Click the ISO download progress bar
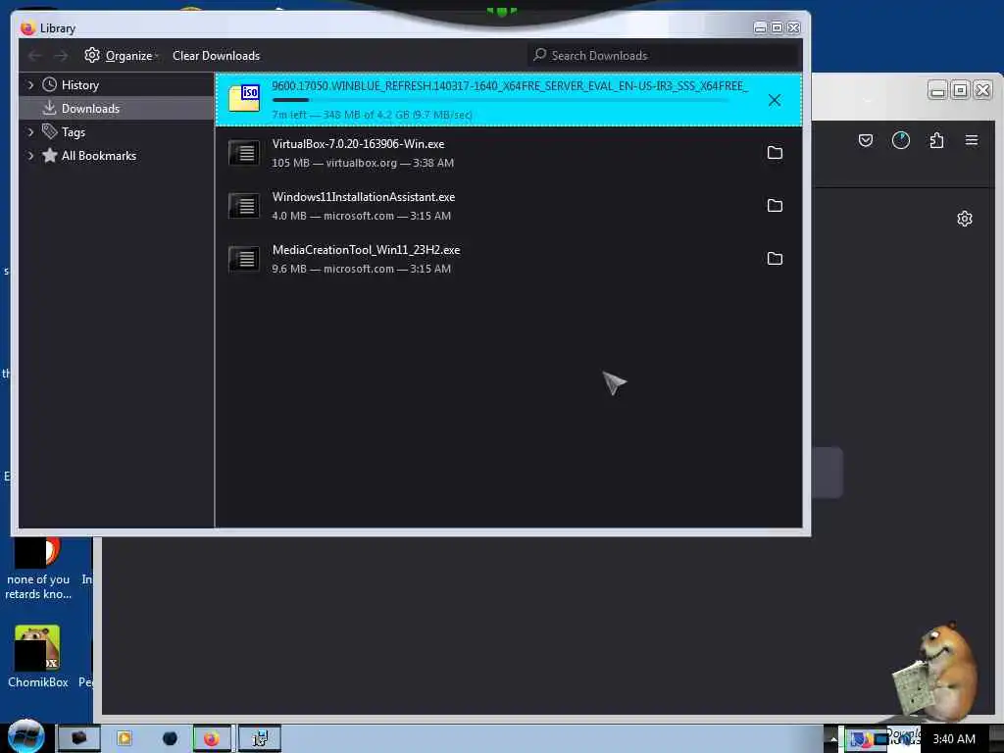The height and width of the screenshot is (753, 1004). coord(499,100)
